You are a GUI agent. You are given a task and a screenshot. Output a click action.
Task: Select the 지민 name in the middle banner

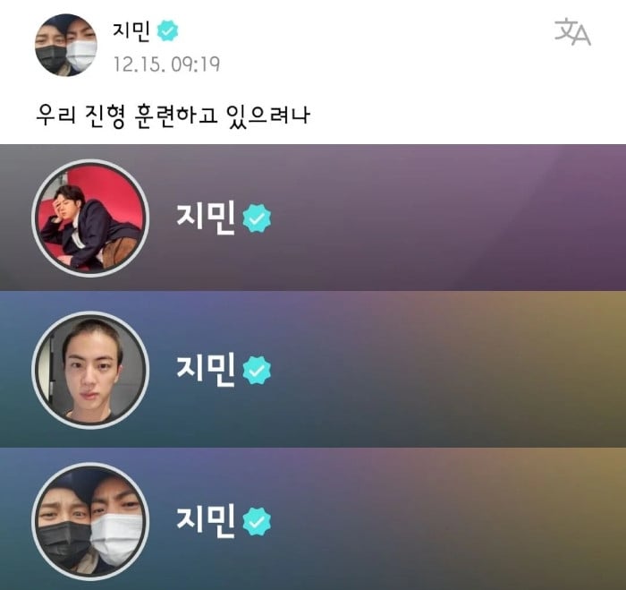(206, 370)
